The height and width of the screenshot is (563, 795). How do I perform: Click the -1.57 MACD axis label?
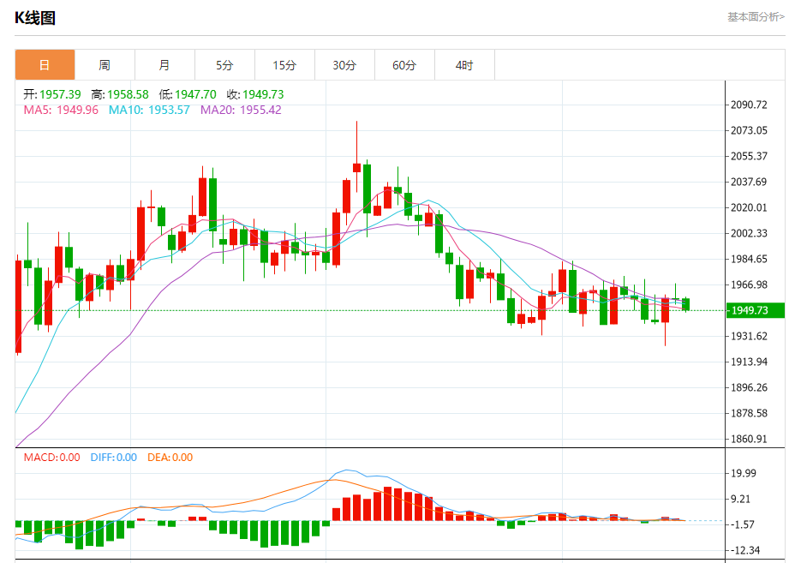pyautogui.click(x=744, y=524)
